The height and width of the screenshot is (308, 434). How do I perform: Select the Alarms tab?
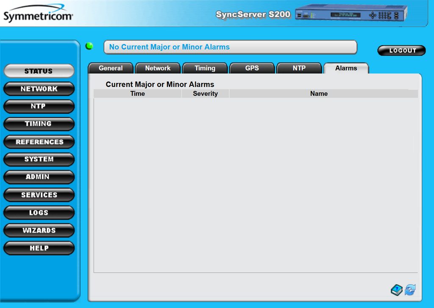346,68
